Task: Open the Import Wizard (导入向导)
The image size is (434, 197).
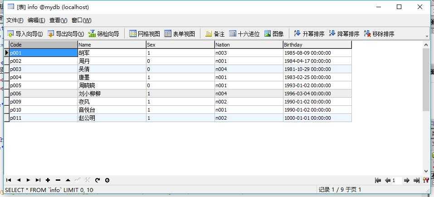Action: [25, 34]
